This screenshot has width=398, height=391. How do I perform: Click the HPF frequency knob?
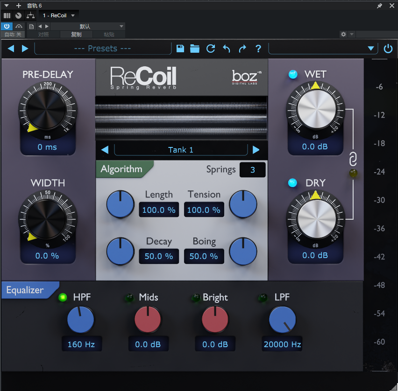coord(80,320)
